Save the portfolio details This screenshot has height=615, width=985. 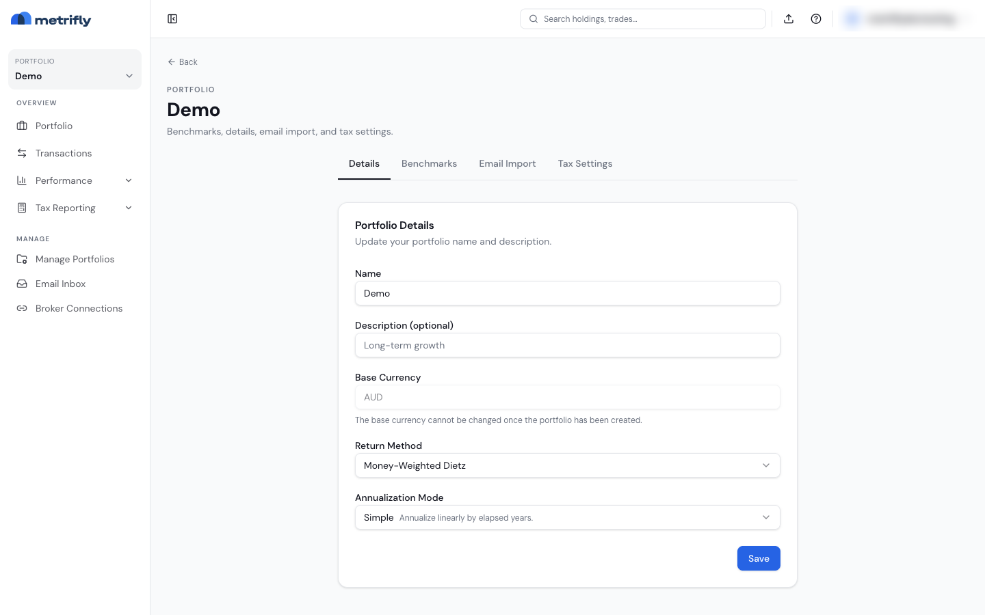(x=759, y=558)
